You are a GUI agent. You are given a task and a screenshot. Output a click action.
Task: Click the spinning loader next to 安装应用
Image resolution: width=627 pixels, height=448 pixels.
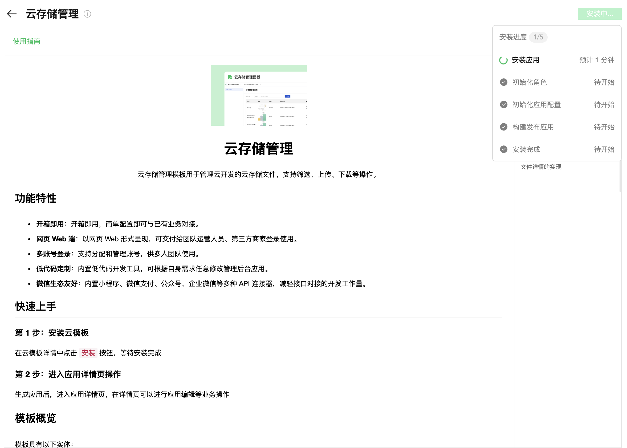point(503,60)
